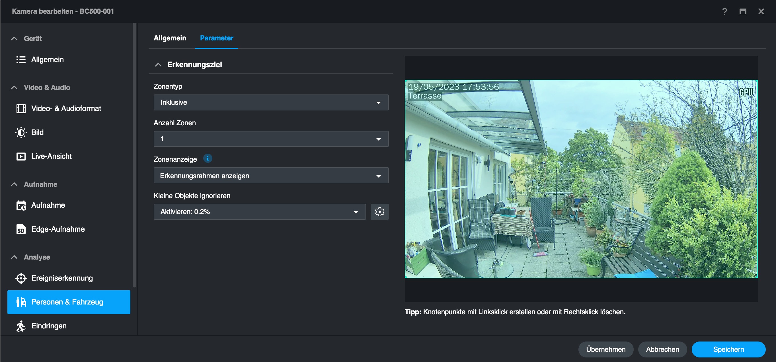This screenshot has width=776, height=362.
Task: Open Video- & Audioformat settings
Action: 66,108
